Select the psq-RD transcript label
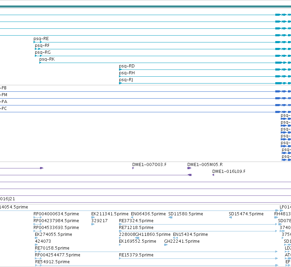Viewport: 291px width, 267px height. (127, 66)
